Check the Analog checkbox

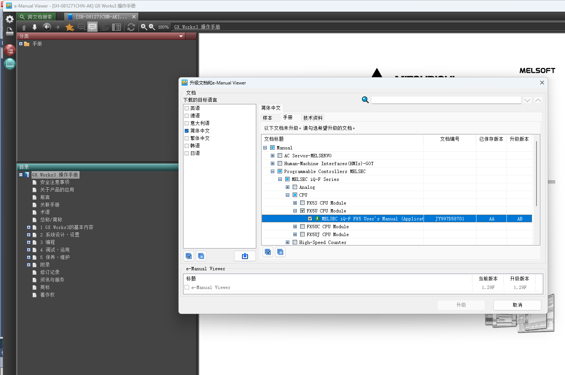(x=295, y=187)
